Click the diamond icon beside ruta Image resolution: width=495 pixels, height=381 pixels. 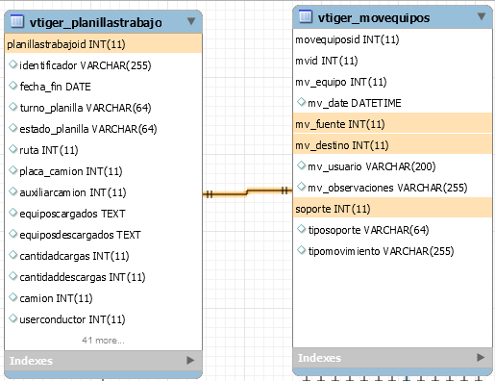coord(12,149)
